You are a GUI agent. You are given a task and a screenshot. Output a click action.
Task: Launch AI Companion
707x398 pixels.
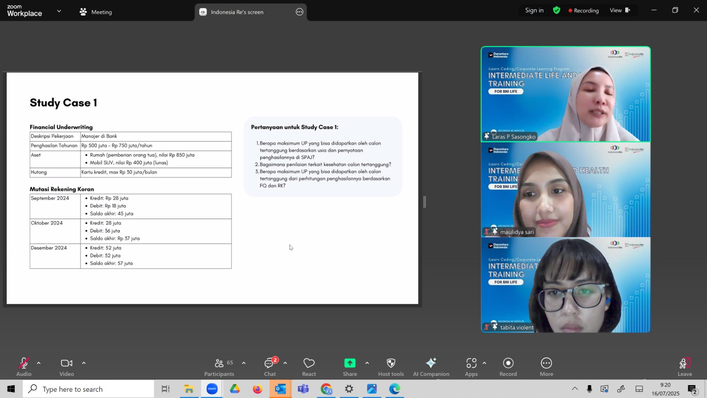[x=431, y=367]
